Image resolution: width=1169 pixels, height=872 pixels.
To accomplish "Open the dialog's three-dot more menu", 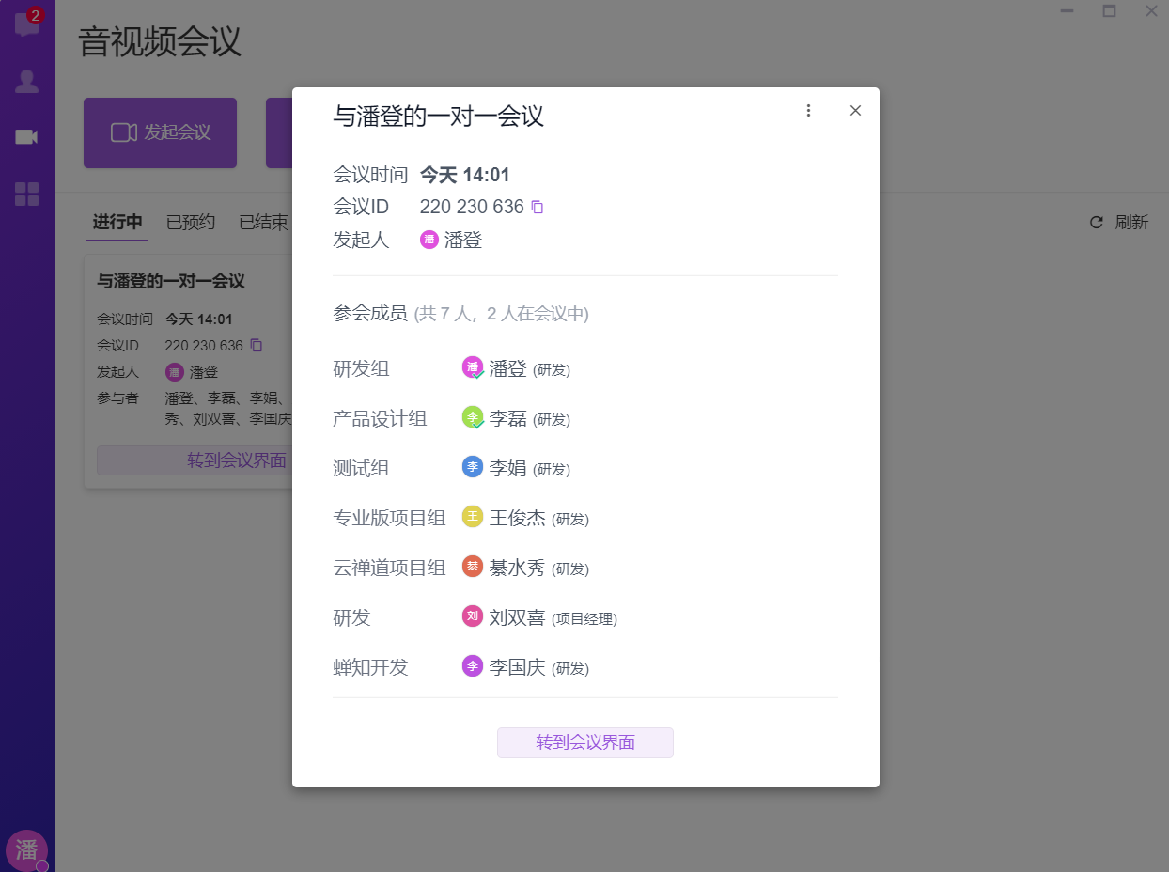I will pos(808,111).
